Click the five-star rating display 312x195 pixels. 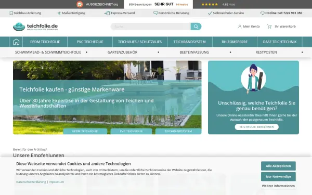pyautogui.click(x=210, y=4)
